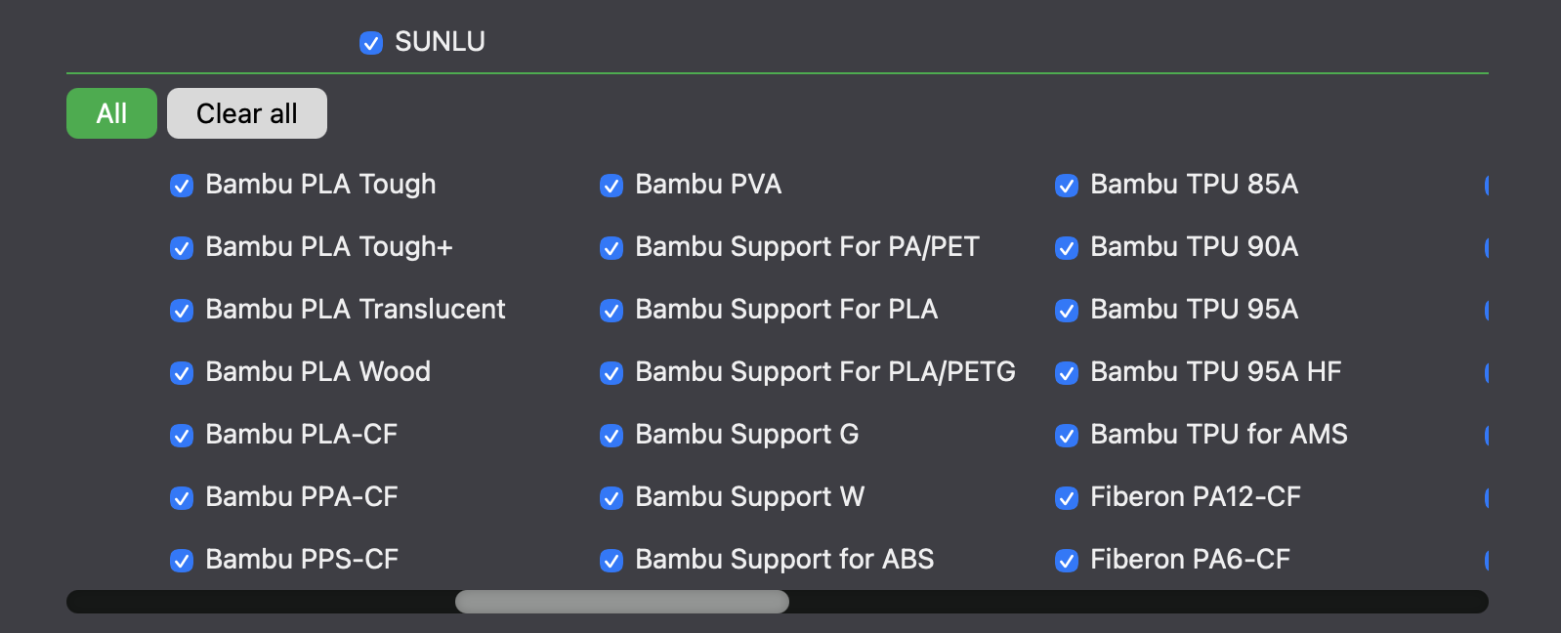Toggle the Bambu PLA Wood checkbox
The image size is (1561, 633).
(182, 373)
